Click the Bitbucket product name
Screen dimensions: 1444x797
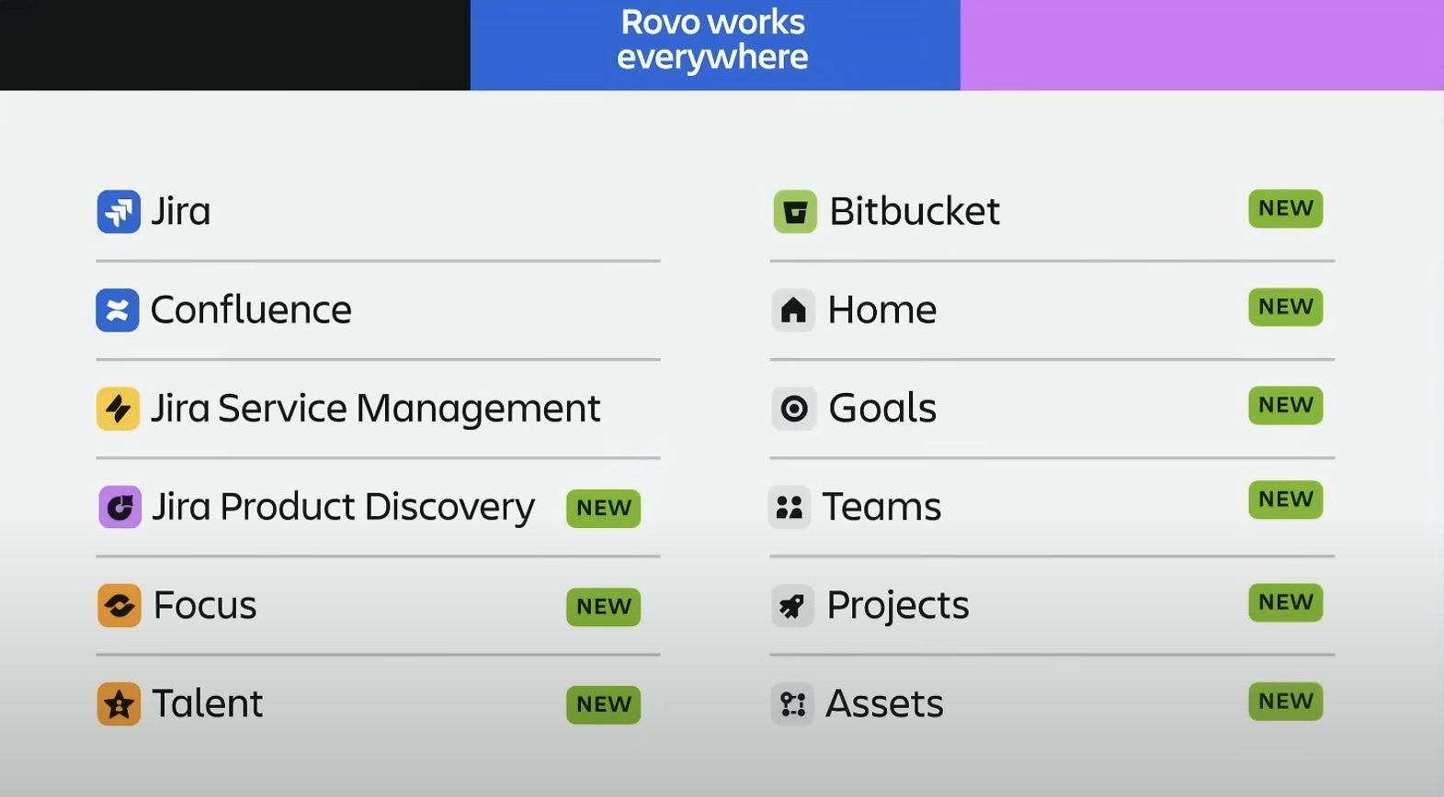tap(914, 212)
